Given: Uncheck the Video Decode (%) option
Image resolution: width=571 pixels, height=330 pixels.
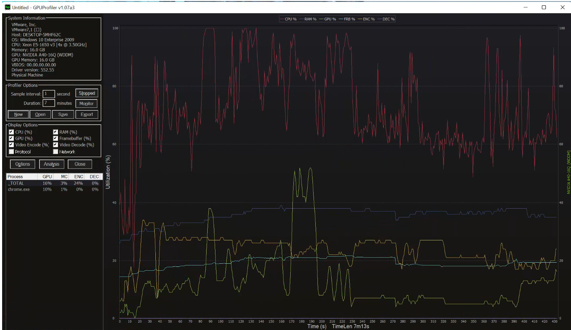Looking at the screenshot, I should (55, 145).
